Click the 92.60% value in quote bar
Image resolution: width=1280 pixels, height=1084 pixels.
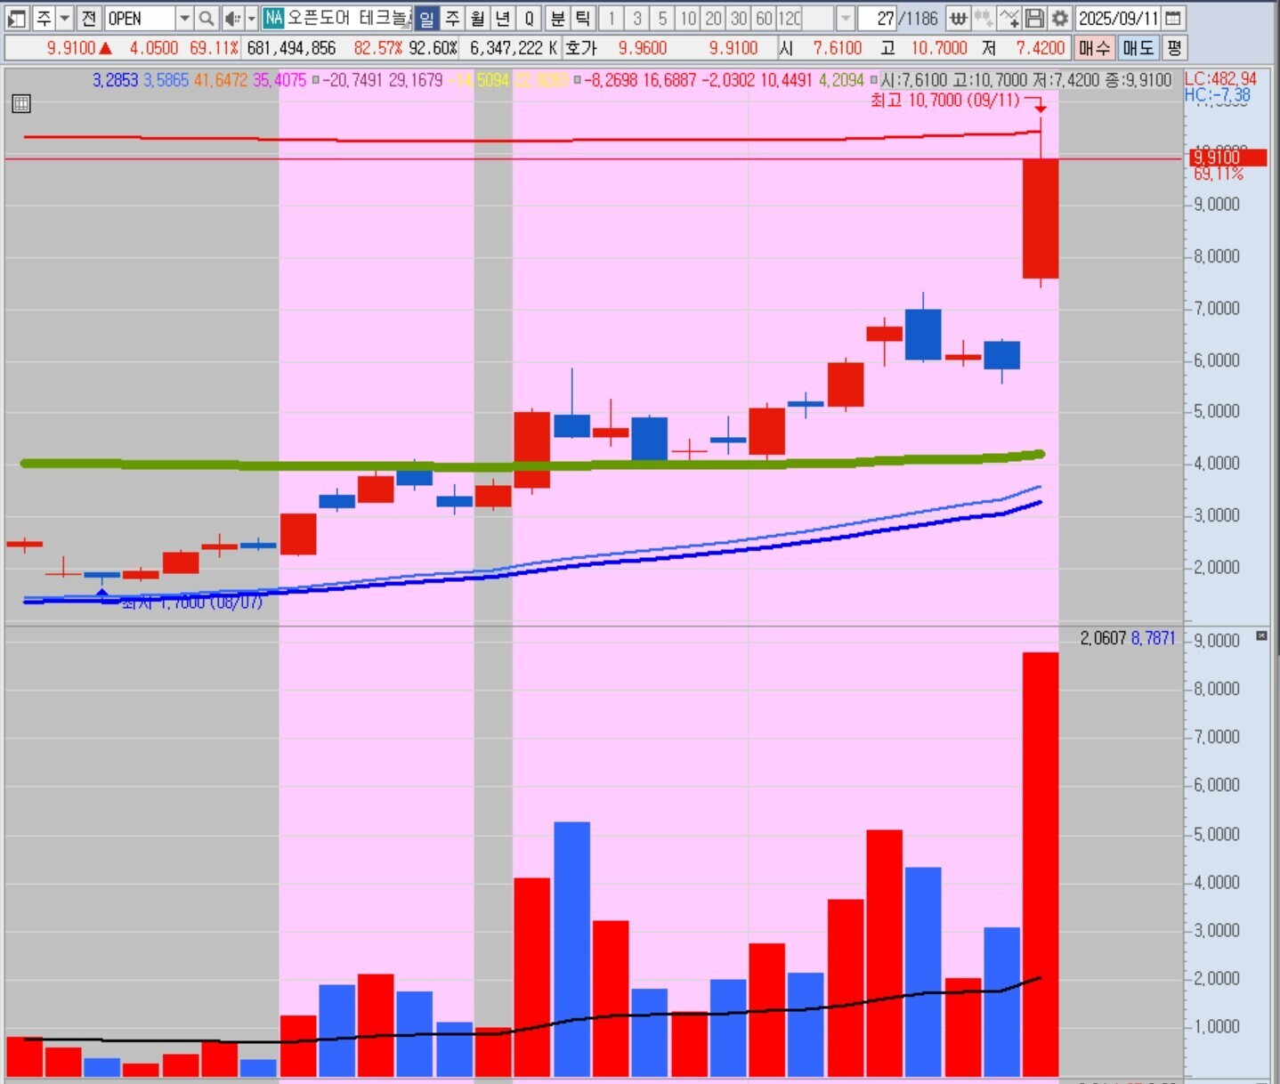[x=433, y=48]
